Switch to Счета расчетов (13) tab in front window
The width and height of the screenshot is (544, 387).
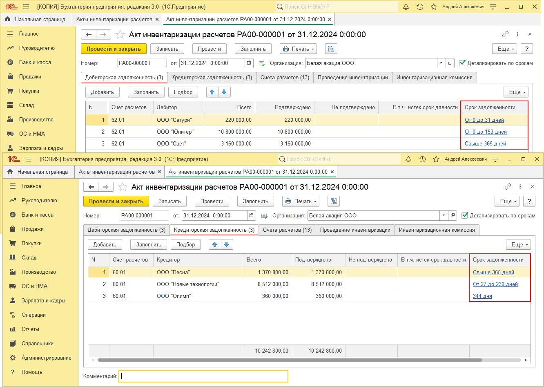(287, 230)
